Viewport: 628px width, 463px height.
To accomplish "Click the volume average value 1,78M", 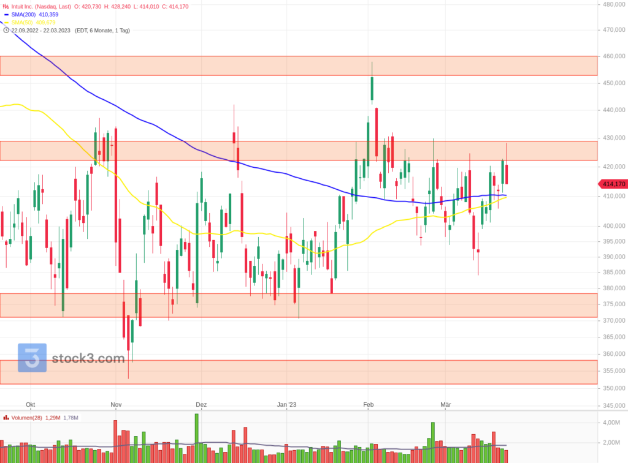I will click(71, 418).
